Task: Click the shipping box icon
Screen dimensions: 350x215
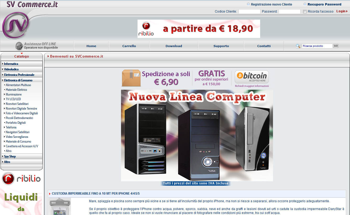Action: 131,78
